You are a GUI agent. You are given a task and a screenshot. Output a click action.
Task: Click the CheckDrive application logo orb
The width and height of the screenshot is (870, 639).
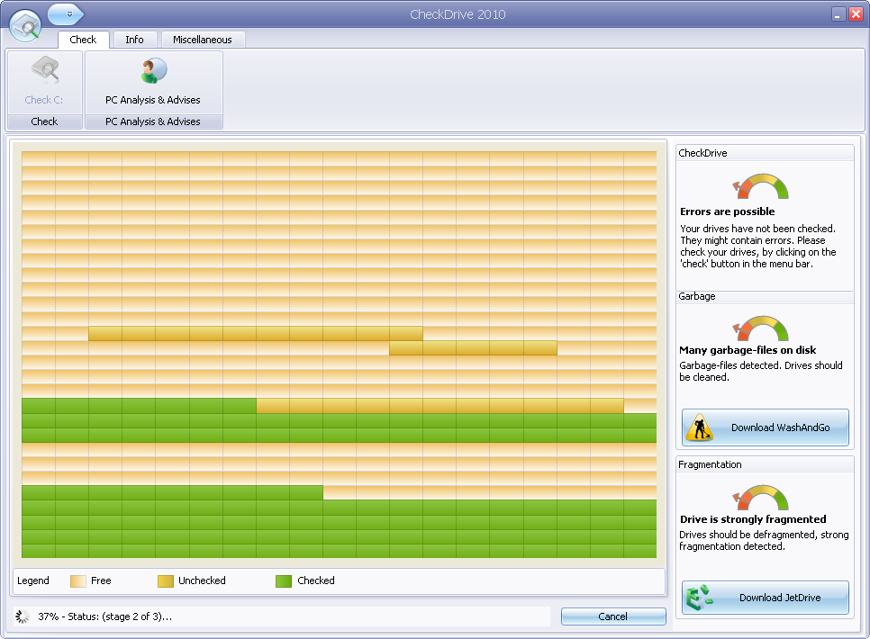[25, 25]
